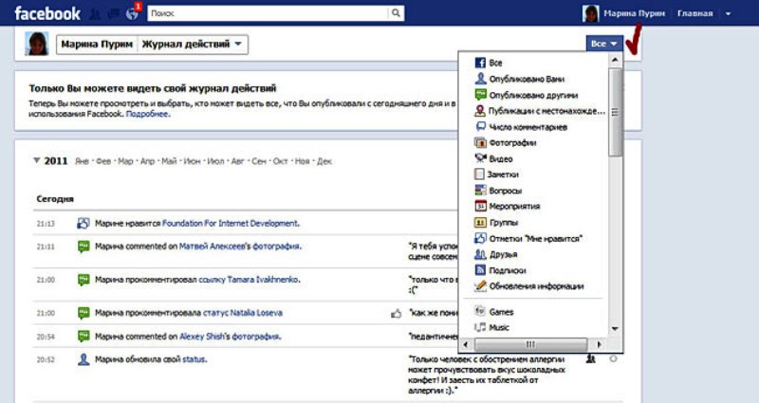Click the Мероприятия calendar icon

(x=481, y=206)
